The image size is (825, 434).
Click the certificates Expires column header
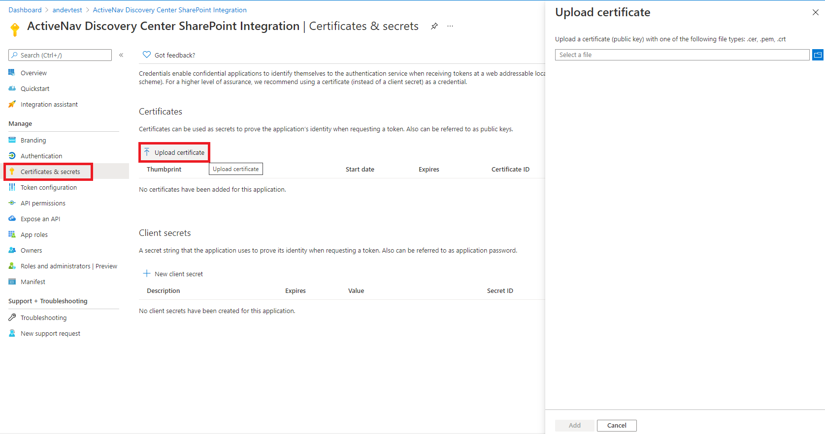click(x=429, y=169)
